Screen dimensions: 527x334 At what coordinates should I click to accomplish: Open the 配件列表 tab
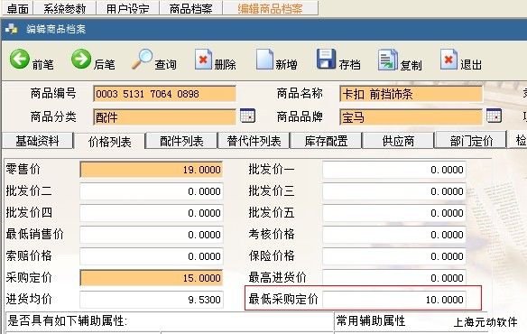point(181,141)
